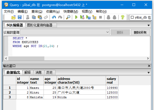The width and height of the screenshot is (154, 110).
Task: Select result row 2 header
Action: click(10, 92)
